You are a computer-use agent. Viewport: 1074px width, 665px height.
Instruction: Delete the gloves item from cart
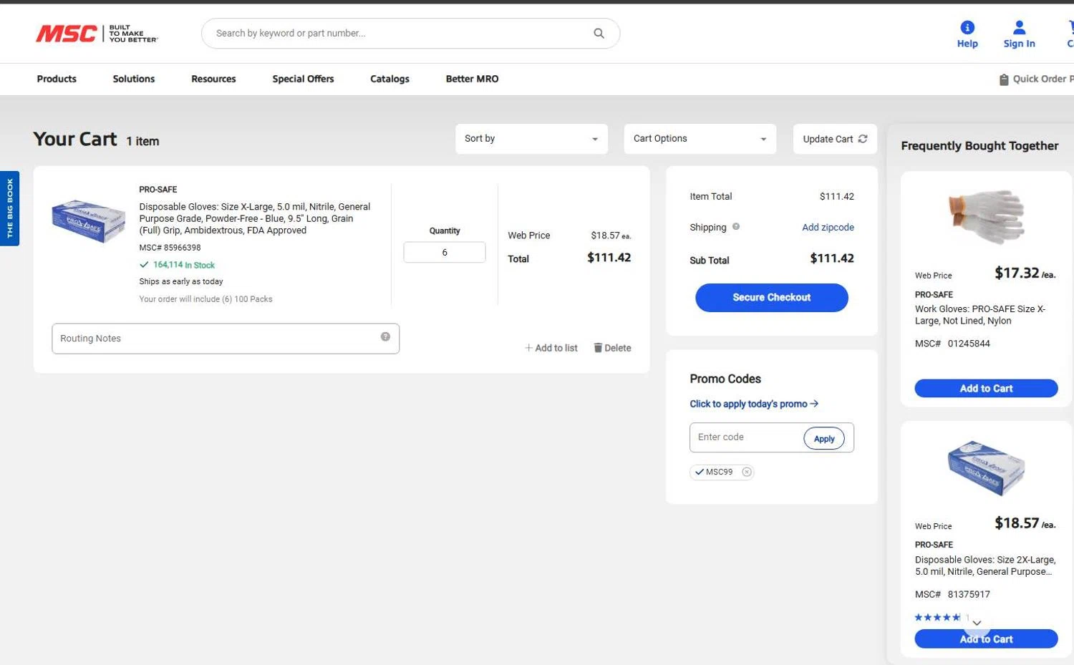point(612,348)
